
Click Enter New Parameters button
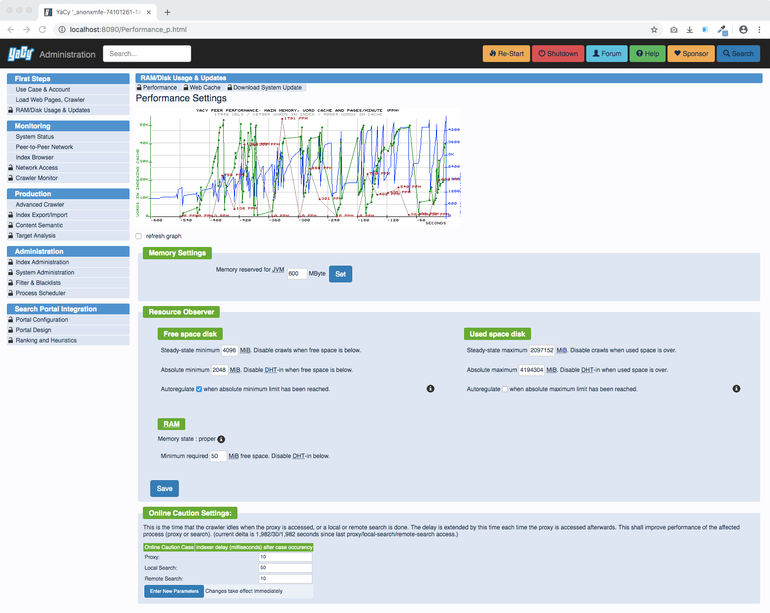point(174,591)
